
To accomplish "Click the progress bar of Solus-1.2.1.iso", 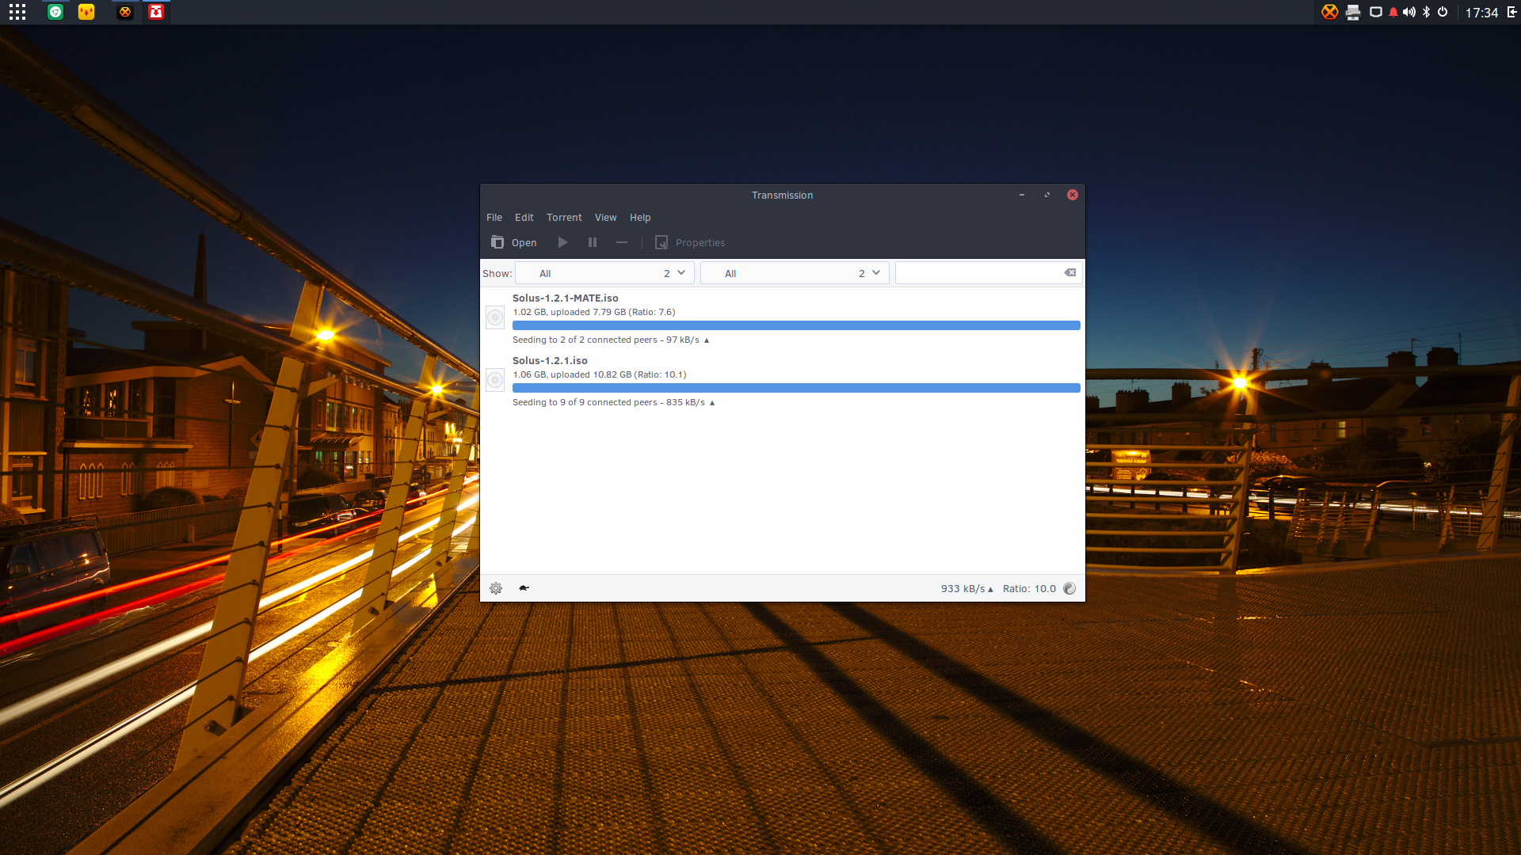I will pyautogui.click(x=796, y=388).
